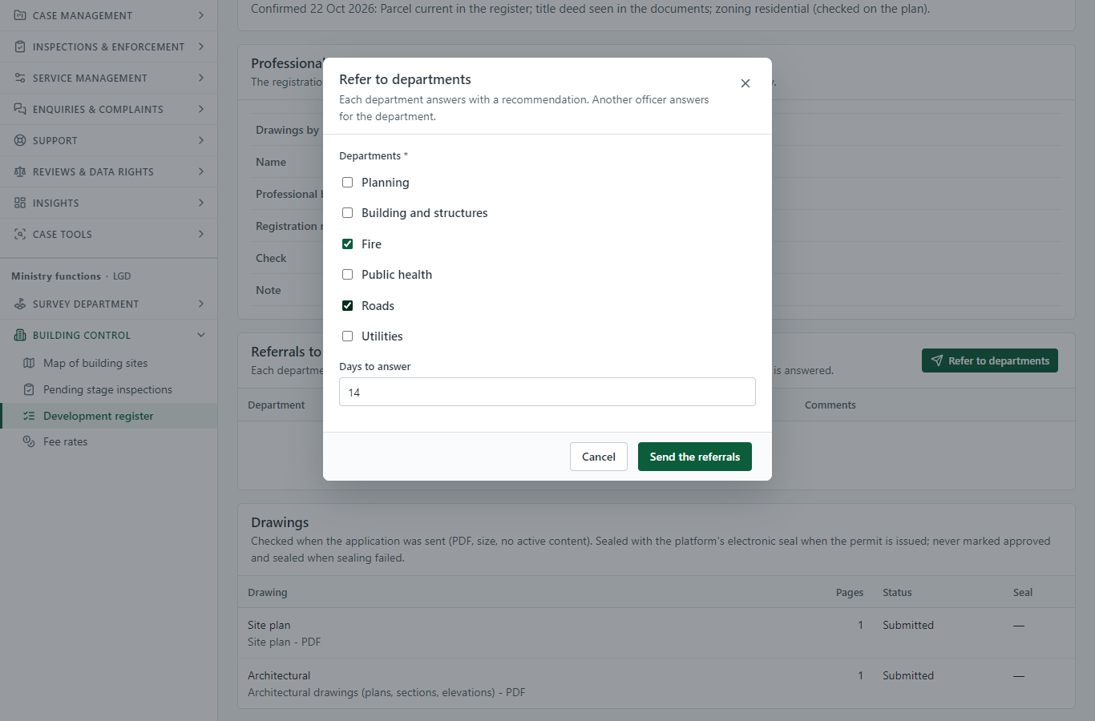1095x721 pixels.
Task: Expand the Insights section chevron
Action: [x=201, y=203]
